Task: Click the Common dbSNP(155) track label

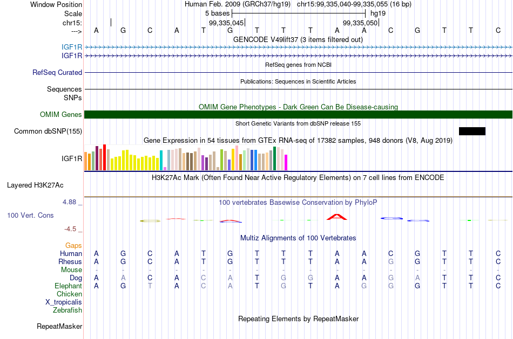Action: (48, 132)
